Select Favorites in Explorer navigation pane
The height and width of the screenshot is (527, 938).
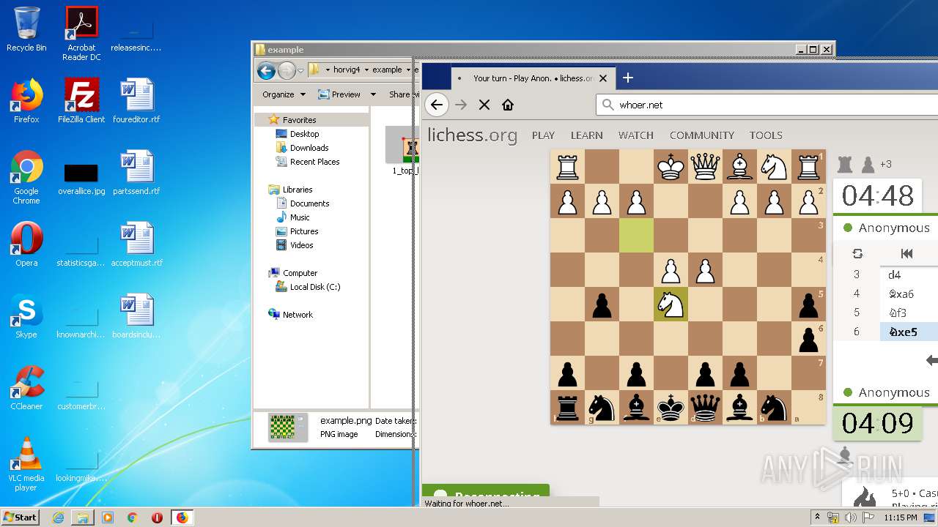tap(300, 120)
